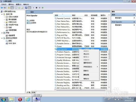Collapse the Print Spooler section in the actions pane

[134, 22]
